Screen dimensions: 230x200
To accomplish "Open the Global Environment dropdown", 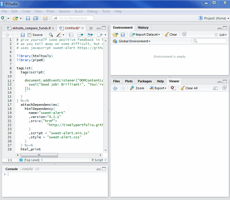I will click(132, 41).
